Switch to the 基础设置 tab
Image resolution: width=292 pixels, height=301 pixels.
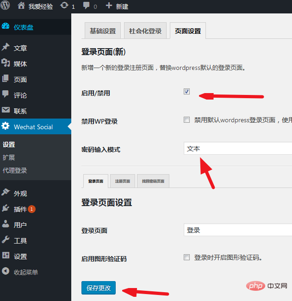click(102, 31)
